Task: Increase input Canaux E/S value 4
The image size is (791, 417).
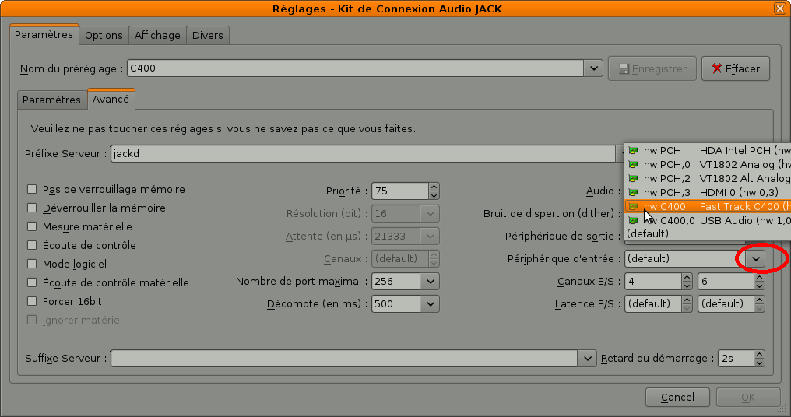Action: [687, 277]
